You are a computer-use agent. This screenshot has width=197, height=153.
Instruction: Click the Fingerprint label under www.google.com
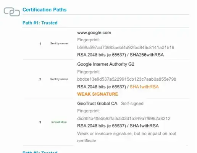tap(89, 40)
